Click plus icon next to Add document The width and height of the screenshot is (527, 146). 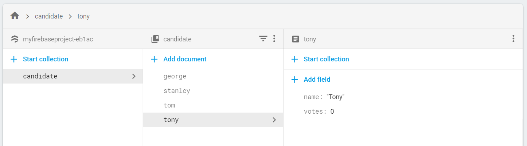(155, 59)
